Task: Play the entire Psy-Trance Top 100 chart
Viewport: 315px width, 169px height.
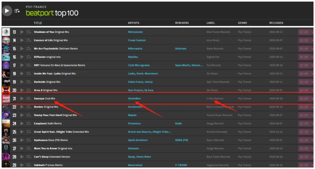Action: 7,11
